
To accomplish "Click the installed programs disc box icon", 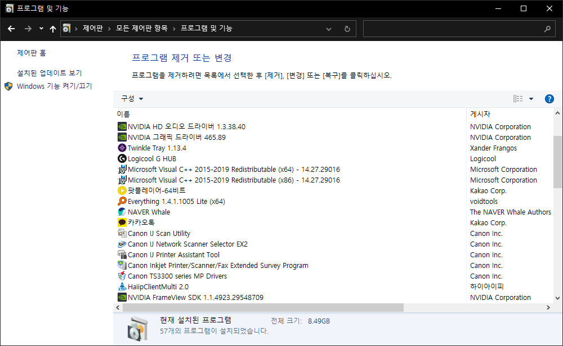I will click(137, 329).
